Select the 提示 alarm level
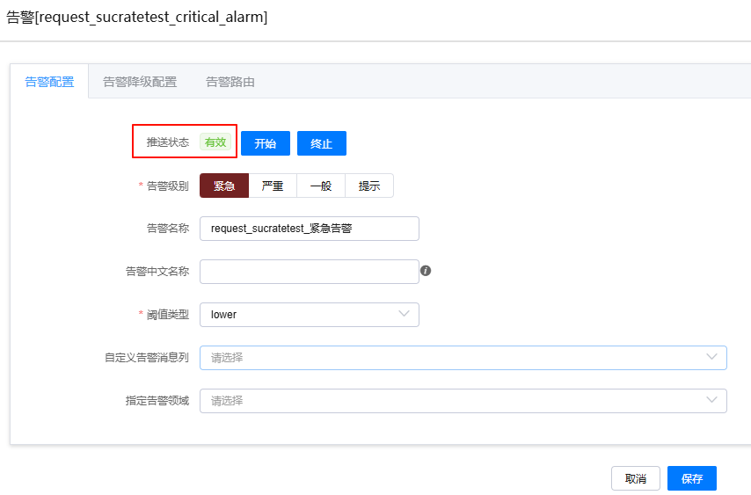 [369, 186]
